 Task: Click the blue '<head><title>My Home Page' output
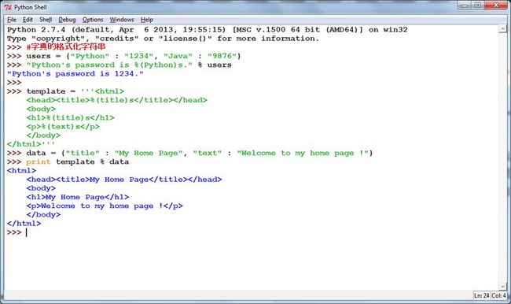[x=124, y=180]
